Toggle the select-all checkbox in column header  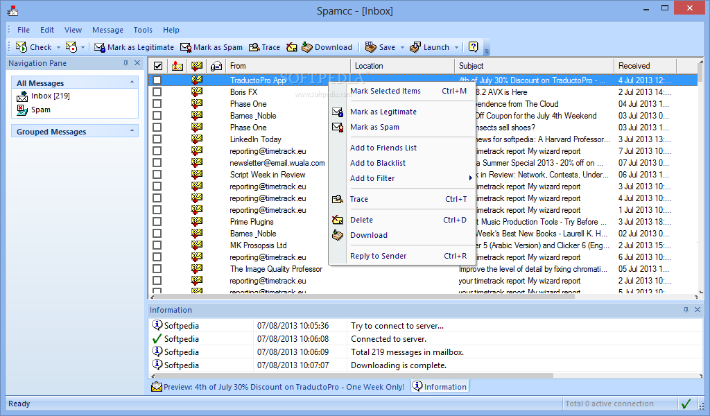158,66
